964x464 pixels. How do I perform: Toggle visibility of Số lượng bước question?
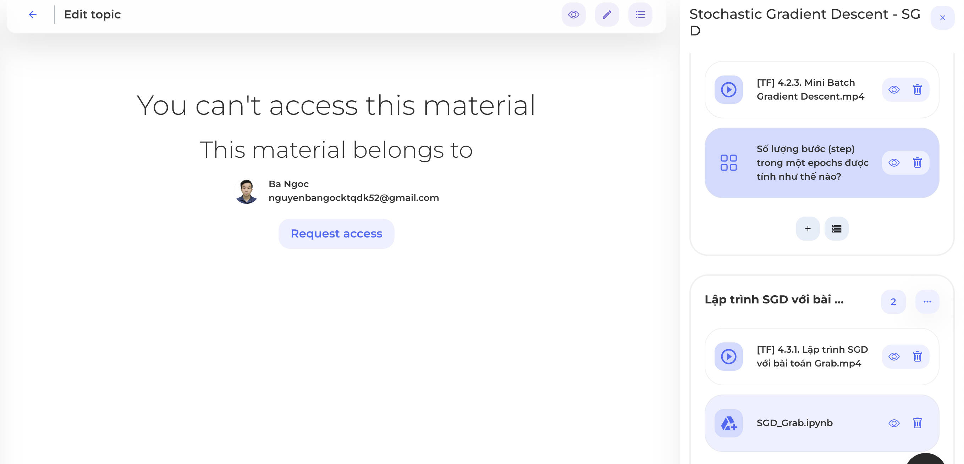tap(894, 163)
